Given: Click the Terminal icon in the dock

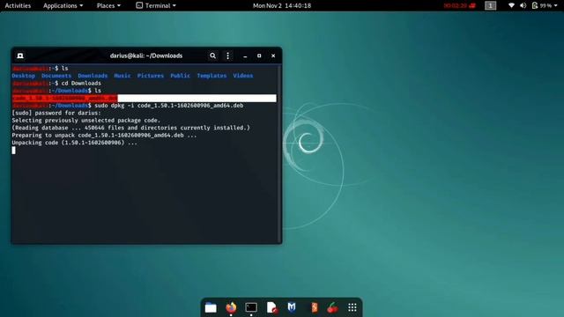Looking at the screenshot, I should (251, 307).
